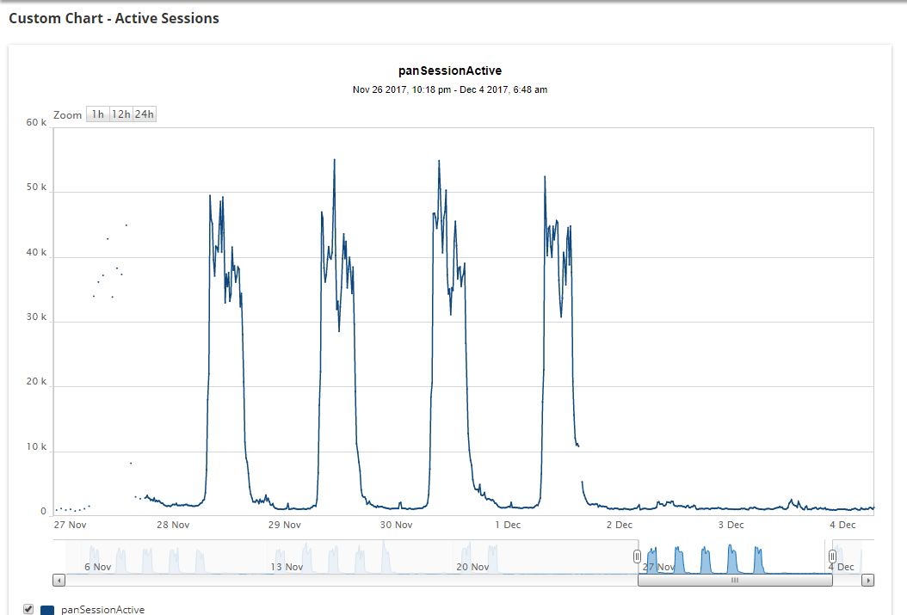Set chart zoom to 12h
Screen dimensions: 907x615
[x=120, y=114]
